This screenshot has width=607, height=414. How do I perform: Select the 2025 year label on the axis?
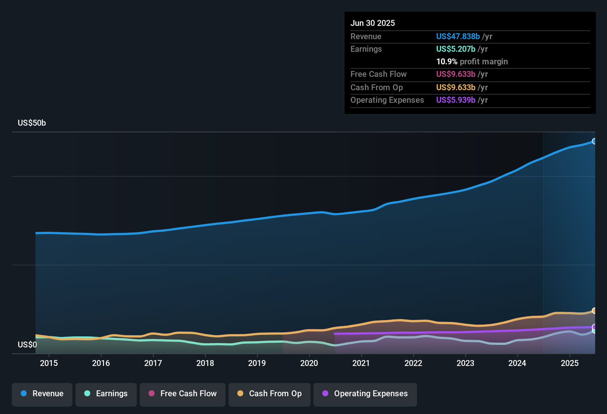pos(570,363)
